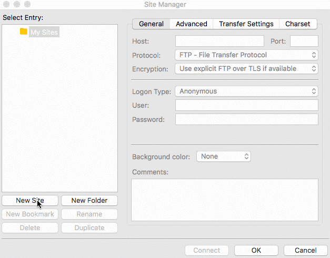Confirm with the OK button

coord(256,251)
